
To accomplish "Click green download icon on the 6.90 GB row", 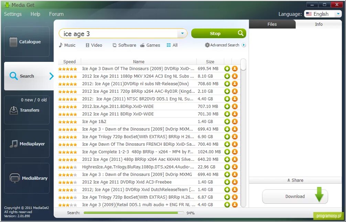I will (227, 137).
